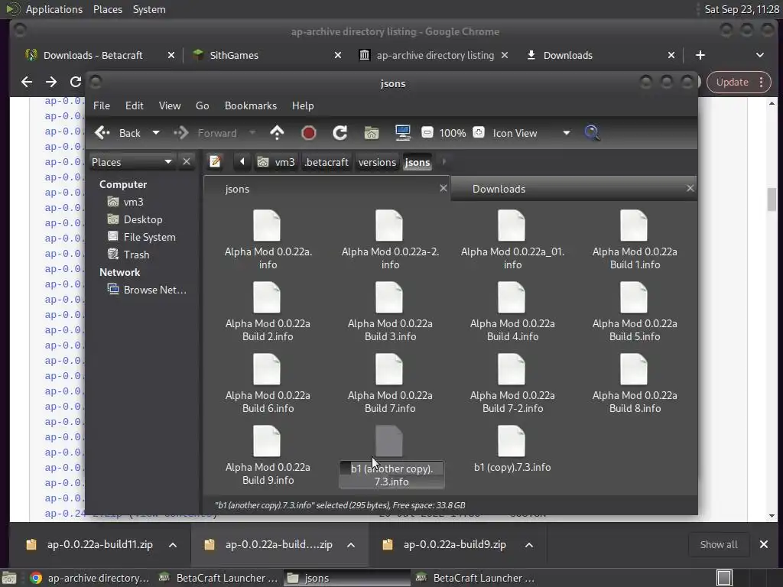Open the Bookmarks menu
This screenshot has width=783, height=587.
pyautogui.click(x=251, y=105)
